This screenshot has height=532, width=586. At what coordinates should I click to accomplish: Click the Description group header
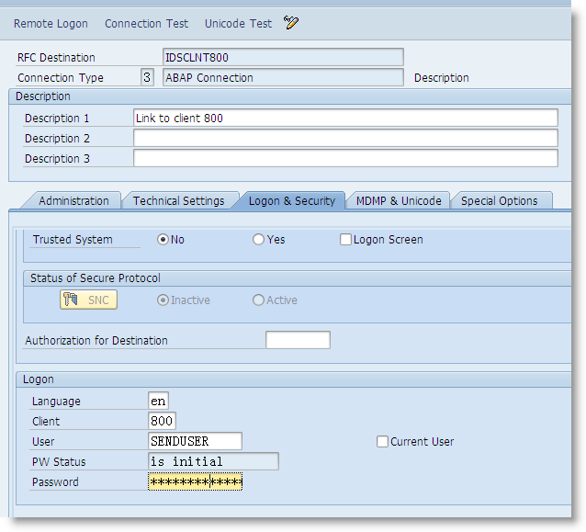coord(43,96)
